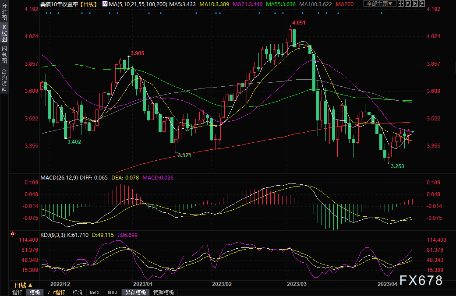Open the 全部主题 theme dropdown
The height and width of the screenshot is (296, 456).
379,4
